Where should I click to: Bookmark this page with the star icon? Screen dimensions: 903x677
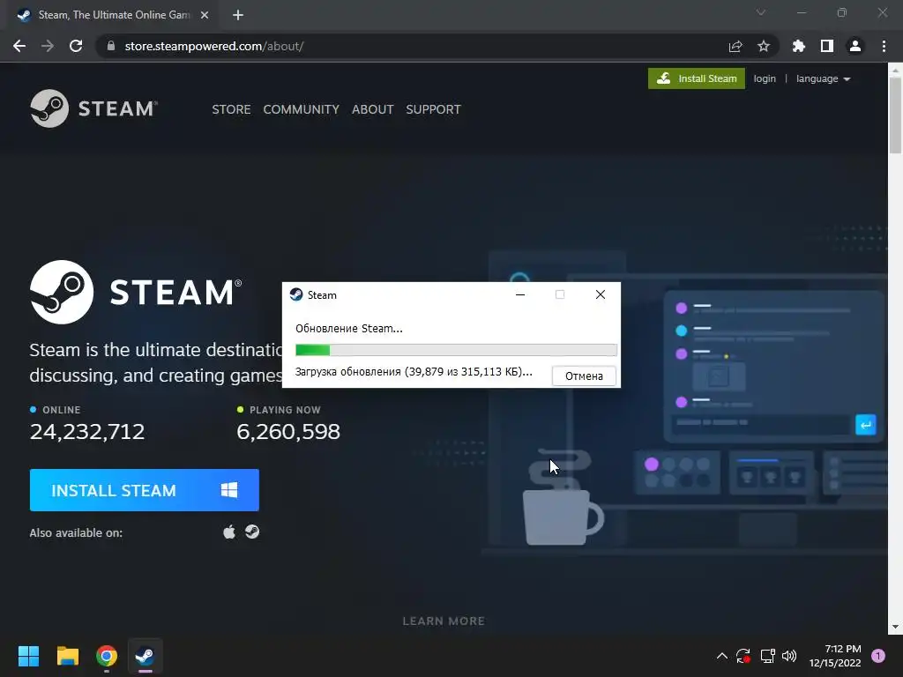coord(764,46)
